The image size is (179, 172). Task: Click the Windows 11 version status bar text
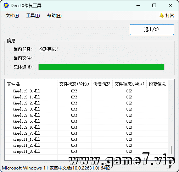pos(56,168)
